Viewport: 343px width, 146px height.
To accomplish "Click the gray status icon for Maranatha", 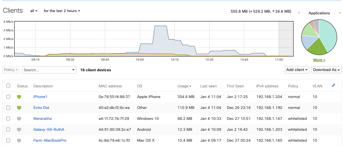I will (19, 119).
